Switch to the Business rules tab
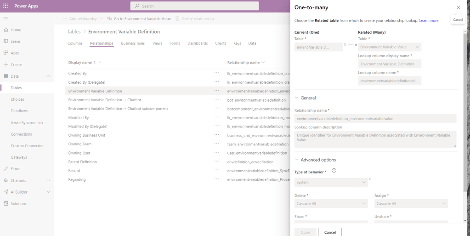 click(x=133, y=43)
